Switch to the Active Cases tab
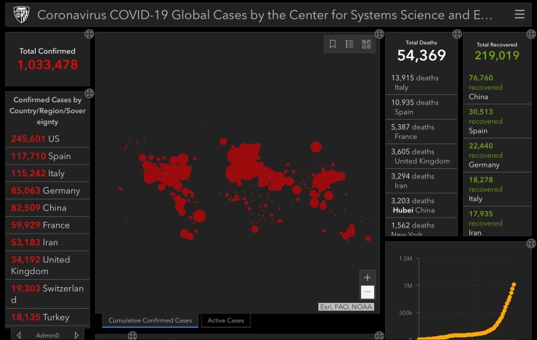This screenshot has width=537, height=340. pos(226,320)
